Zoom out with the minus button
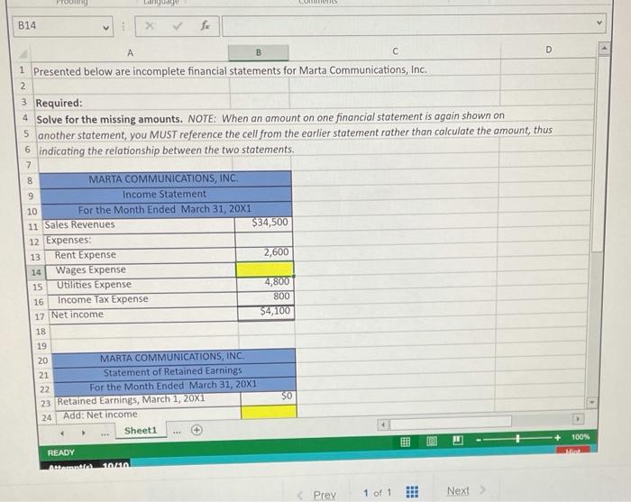The width and height of the screenshot is (631, 502). 479,440
